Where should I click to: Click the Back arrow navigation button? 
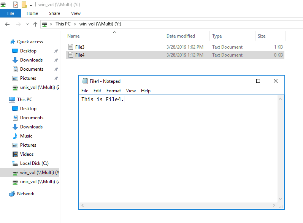(7, 24)
